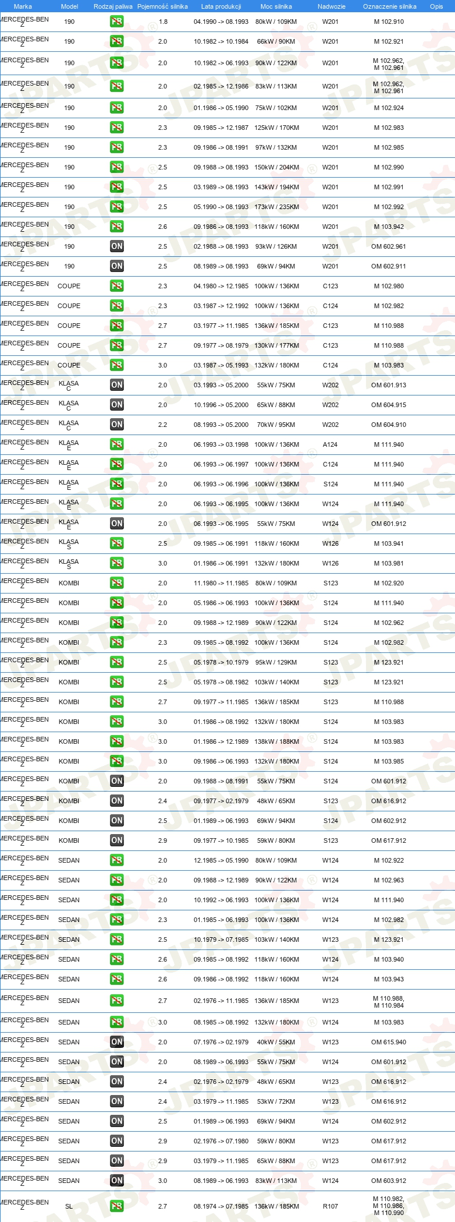
Task: Click the ON diesel icon for OM 615.940
Action: tap(117, 1042)
